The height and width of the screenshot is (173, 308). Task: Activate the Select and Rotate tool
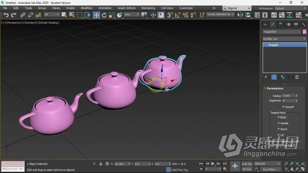pos(104,15)
